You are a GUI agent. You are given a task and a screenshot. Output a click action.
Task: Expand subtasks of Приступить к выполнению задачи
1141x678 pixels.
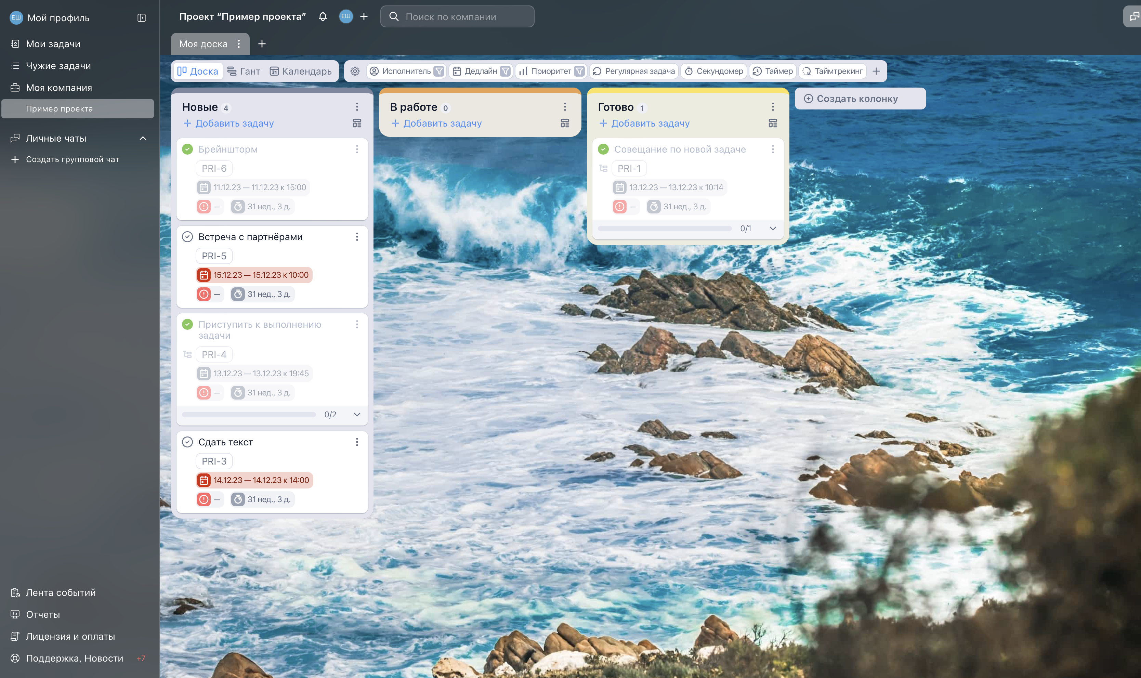click(357, 415)
